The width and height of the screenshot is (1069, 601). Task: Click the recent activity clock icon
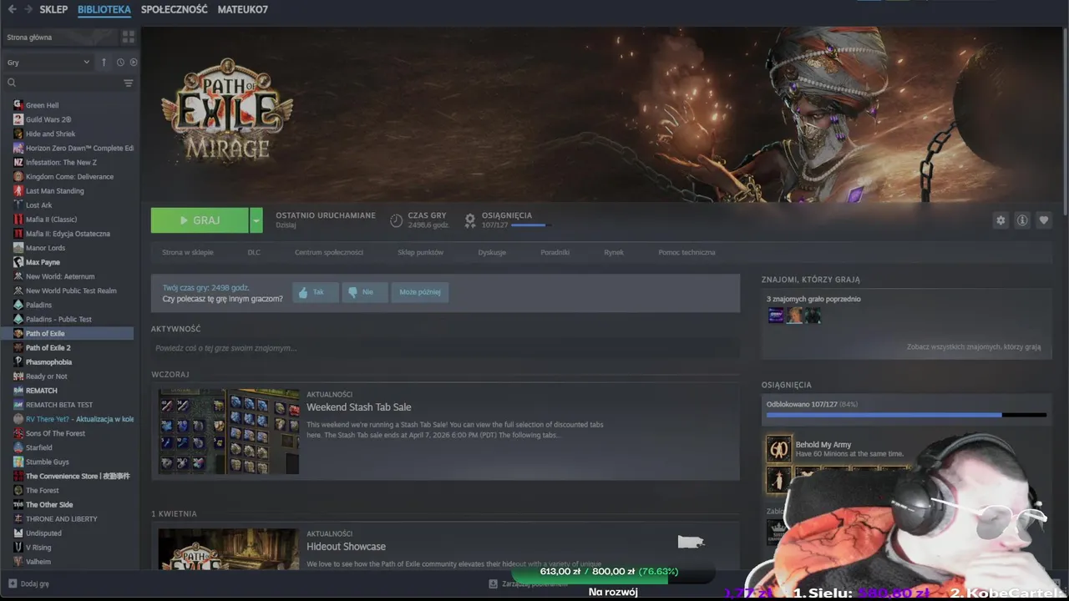click(x=120, y=62)
